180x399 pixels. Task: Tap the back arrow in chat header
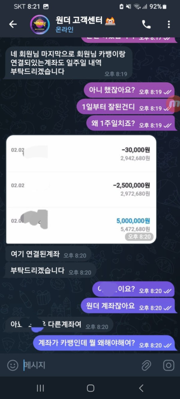coord(13,24)
